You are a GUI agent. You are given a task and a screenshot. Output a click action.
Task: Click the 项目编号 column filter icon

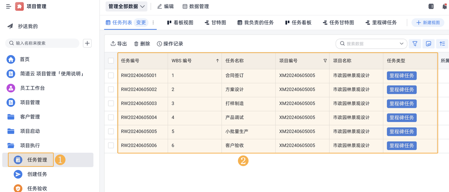[x=325, y=61]
